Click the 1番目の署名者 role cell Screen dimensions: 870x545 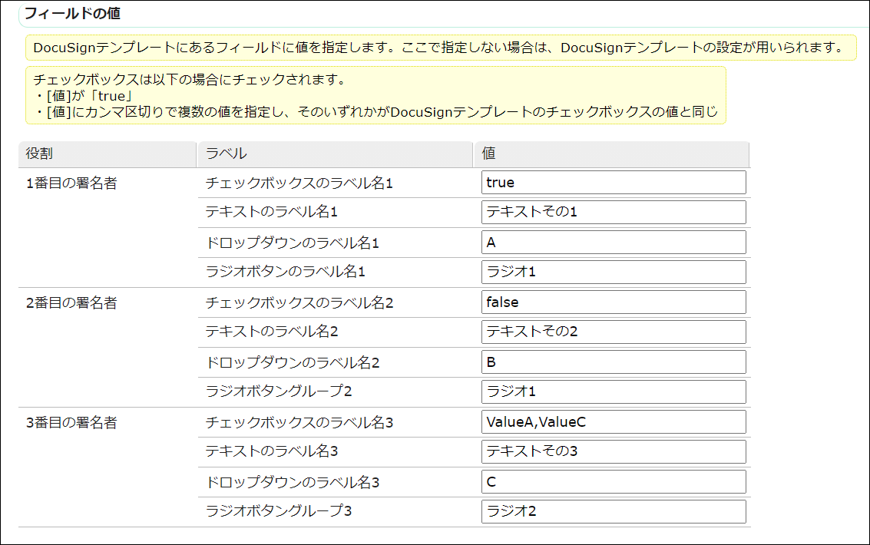click(x=71, y=183)
